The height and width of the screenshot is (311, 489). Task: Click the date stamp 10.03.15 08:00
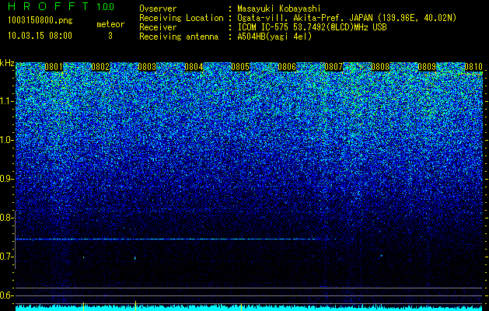pyautogui.click(x=40, y=36)
